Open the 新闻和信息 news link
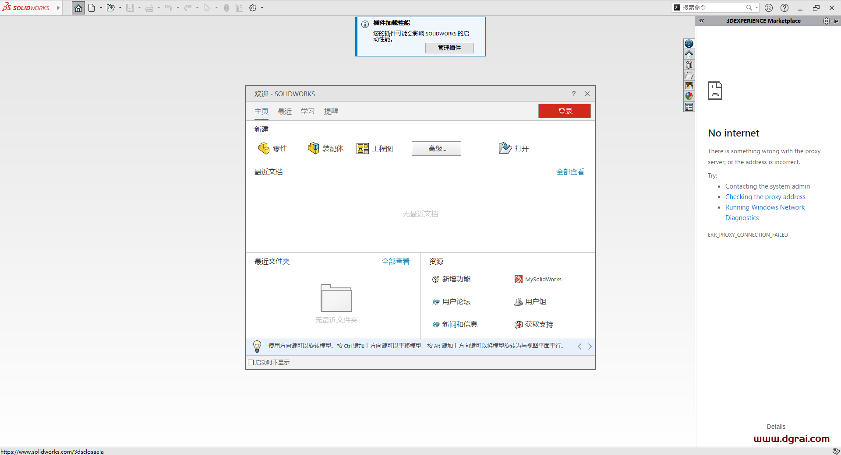Image resolution: width=841 pixels, height=455 pixels. click(x=455, y=325)
